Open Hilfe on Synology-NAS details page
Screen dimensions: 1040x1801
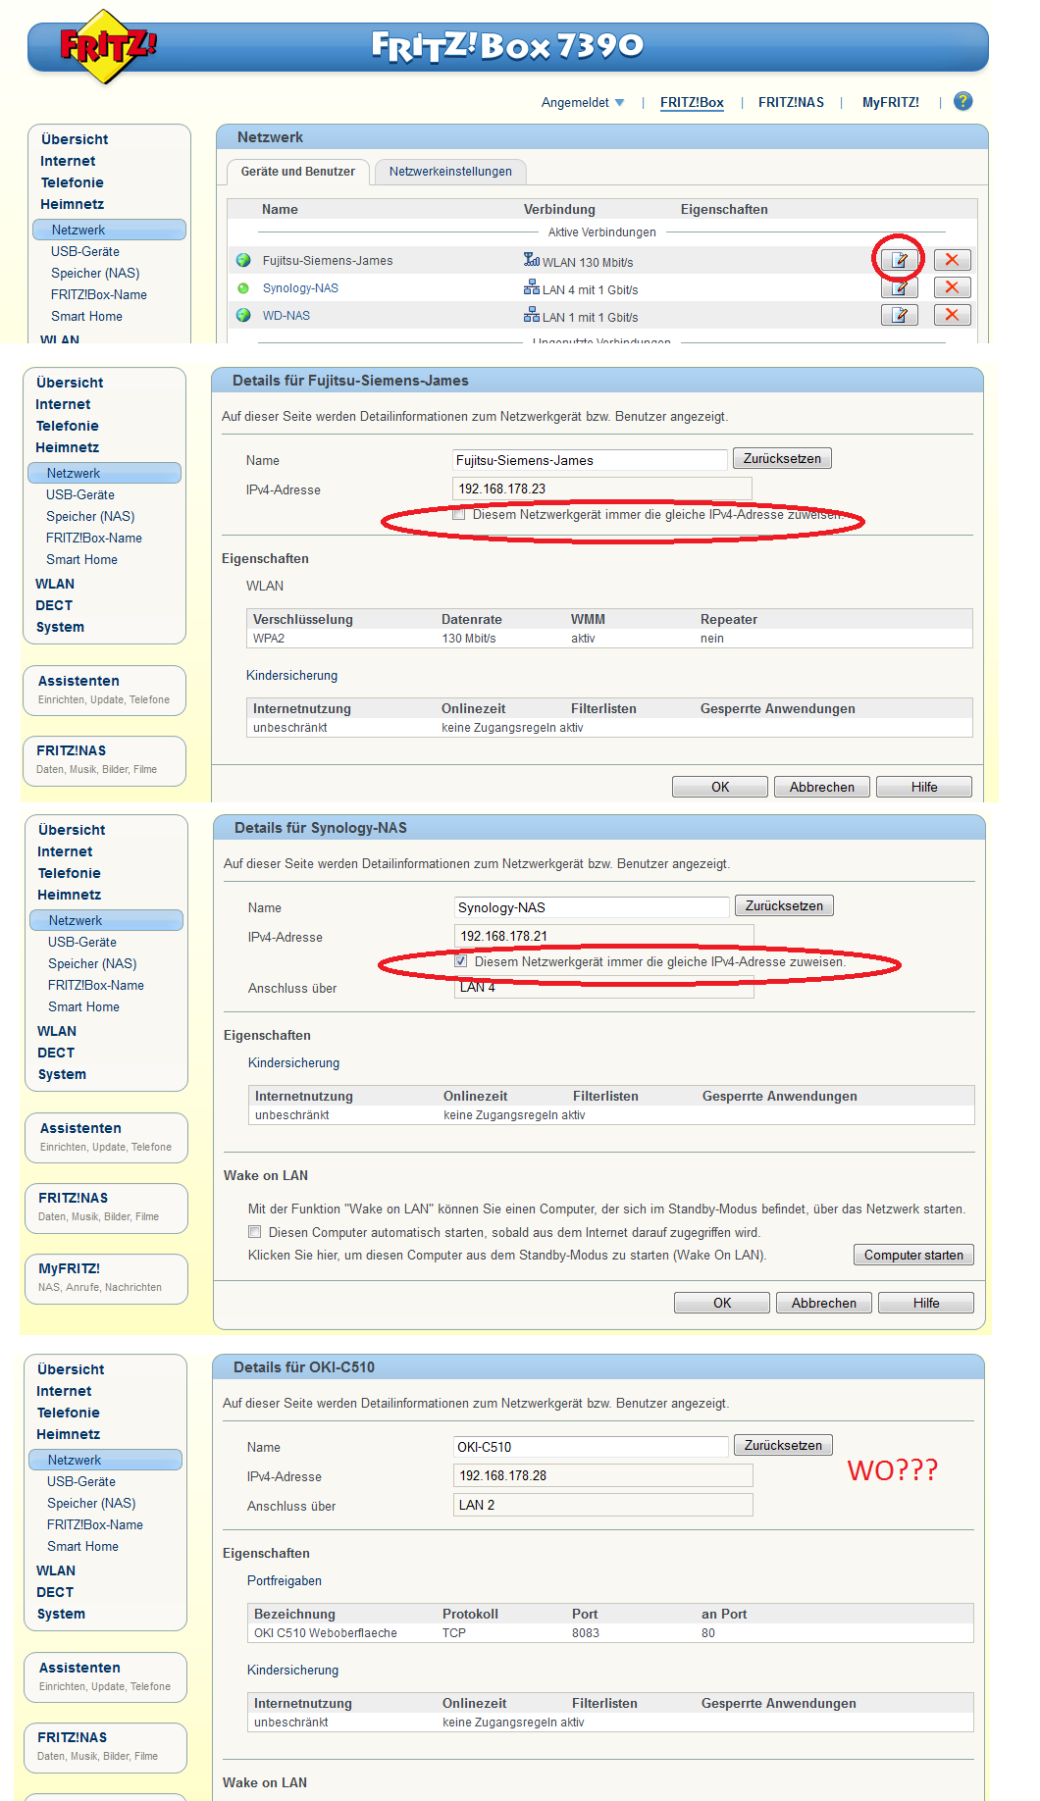pos(926,1303)
